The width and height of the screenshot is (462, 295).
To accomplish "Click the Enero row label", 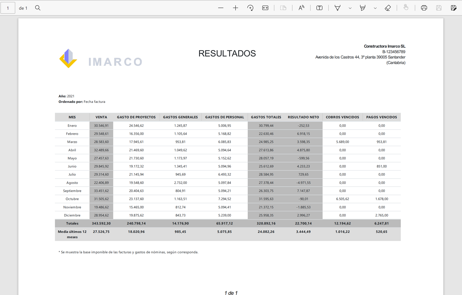I will tap(72, 126).
